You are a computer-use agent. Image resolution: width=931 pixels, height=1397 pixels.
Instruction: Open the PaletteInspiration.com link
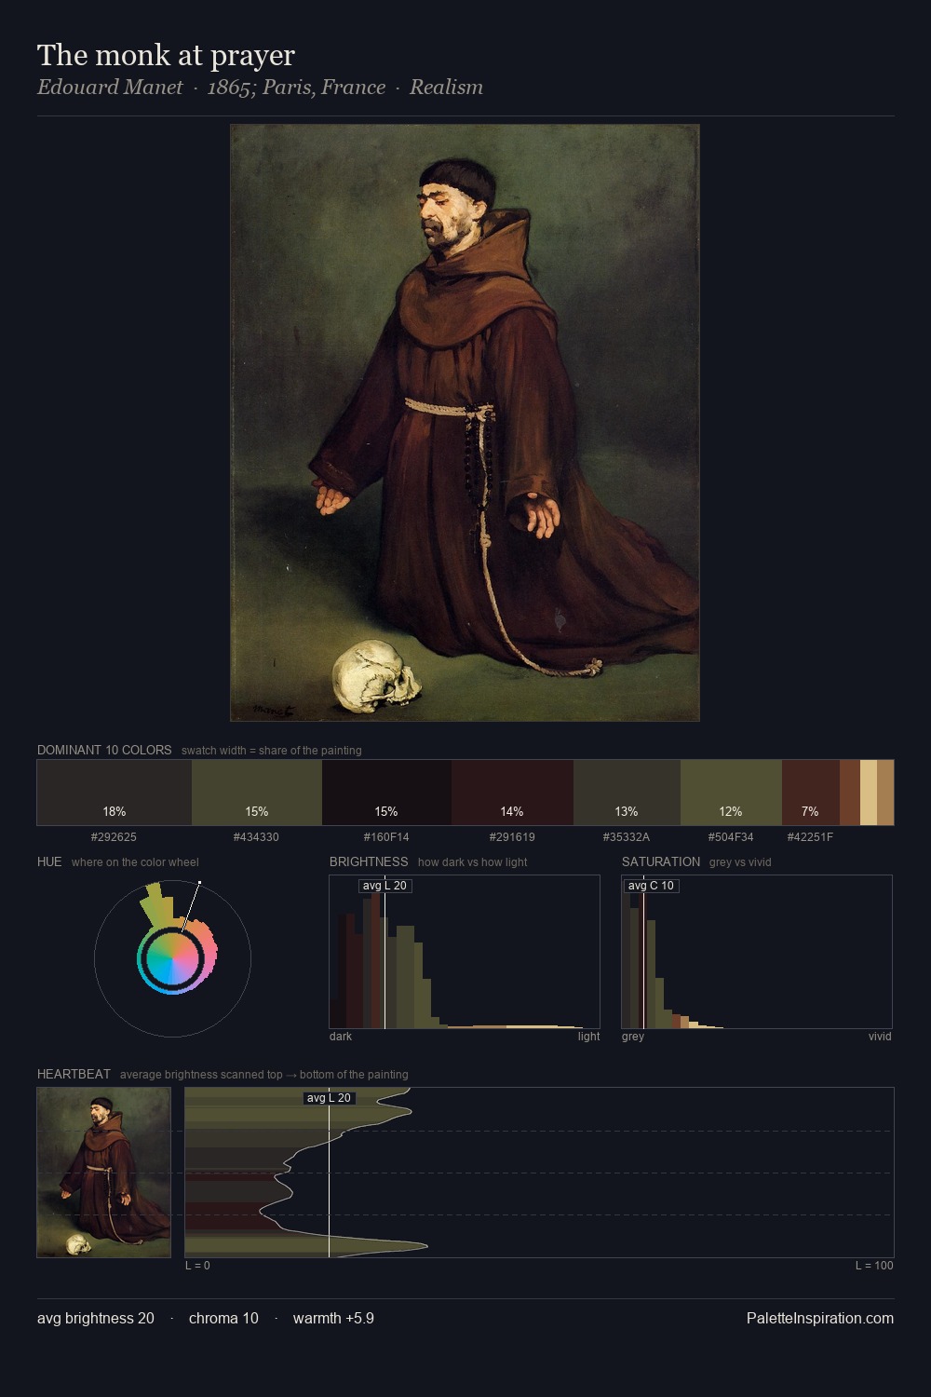820,1319
